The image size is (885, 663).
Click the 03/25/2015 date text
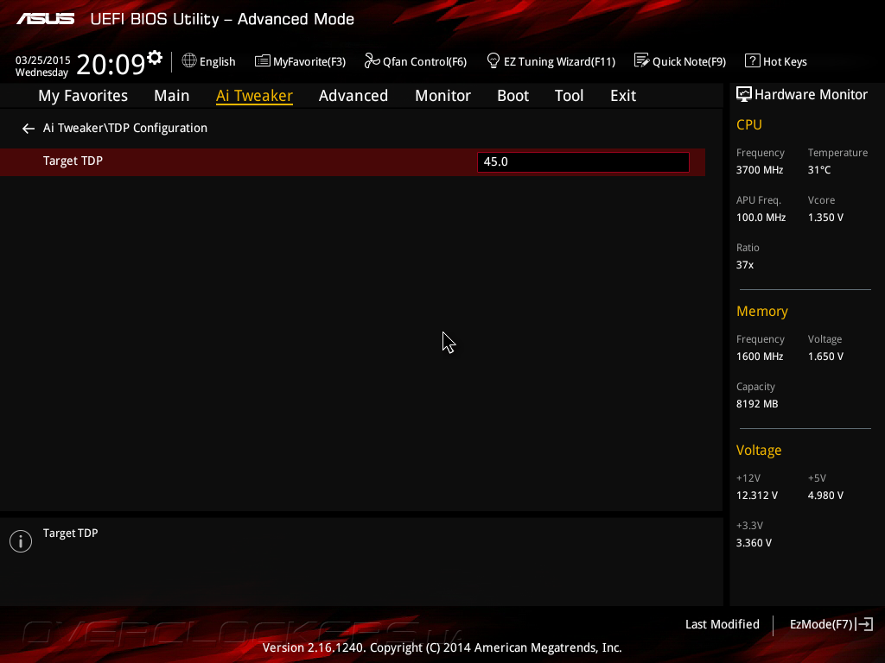43,60
